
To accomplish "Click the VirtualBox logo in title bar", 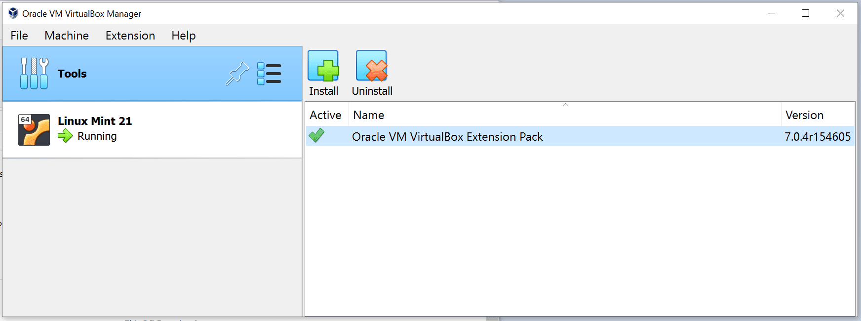I will [13, 13].
